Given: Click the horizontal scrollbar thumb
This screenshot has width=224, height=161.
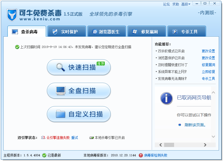Looking at the screenshot, I should tap(169, 145).
